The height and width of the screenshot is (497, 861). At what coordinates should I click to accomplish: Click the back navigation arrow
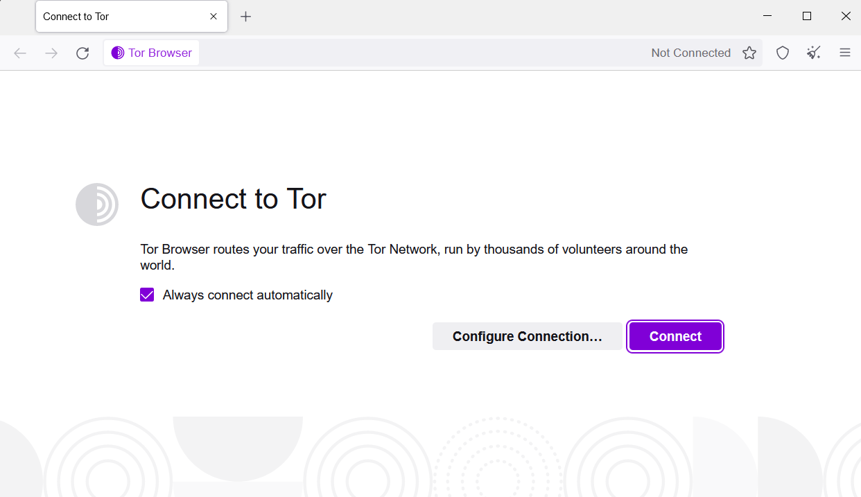19,53
